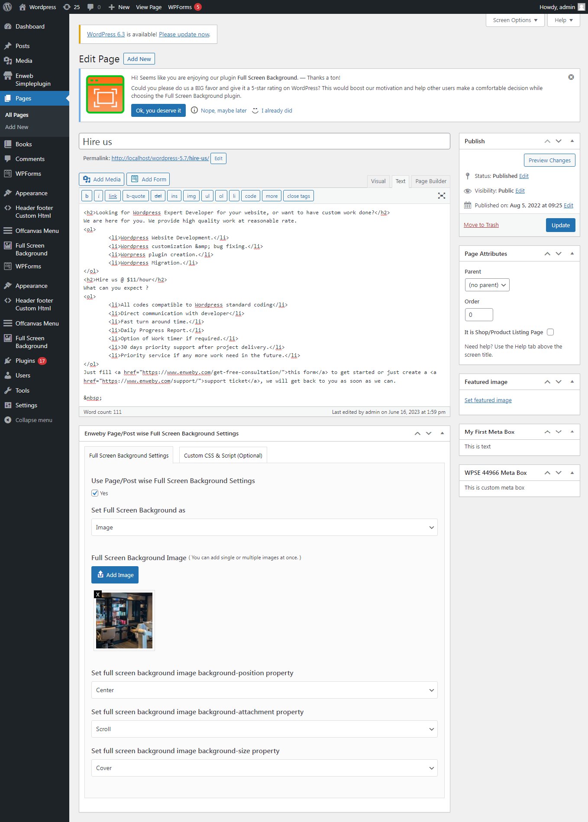Collapse Enweby Full Screen Background Settings box
The image size is (588, 822).
(x=442, y=433)
